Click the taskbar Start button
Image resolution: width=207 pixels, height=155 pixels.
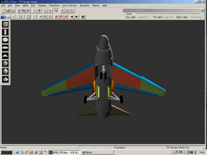pyautogui.click(x=7, y=152)
